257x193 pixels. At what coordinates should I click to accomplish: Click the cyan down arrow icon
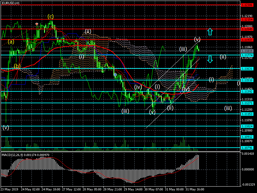pos(210,59)
